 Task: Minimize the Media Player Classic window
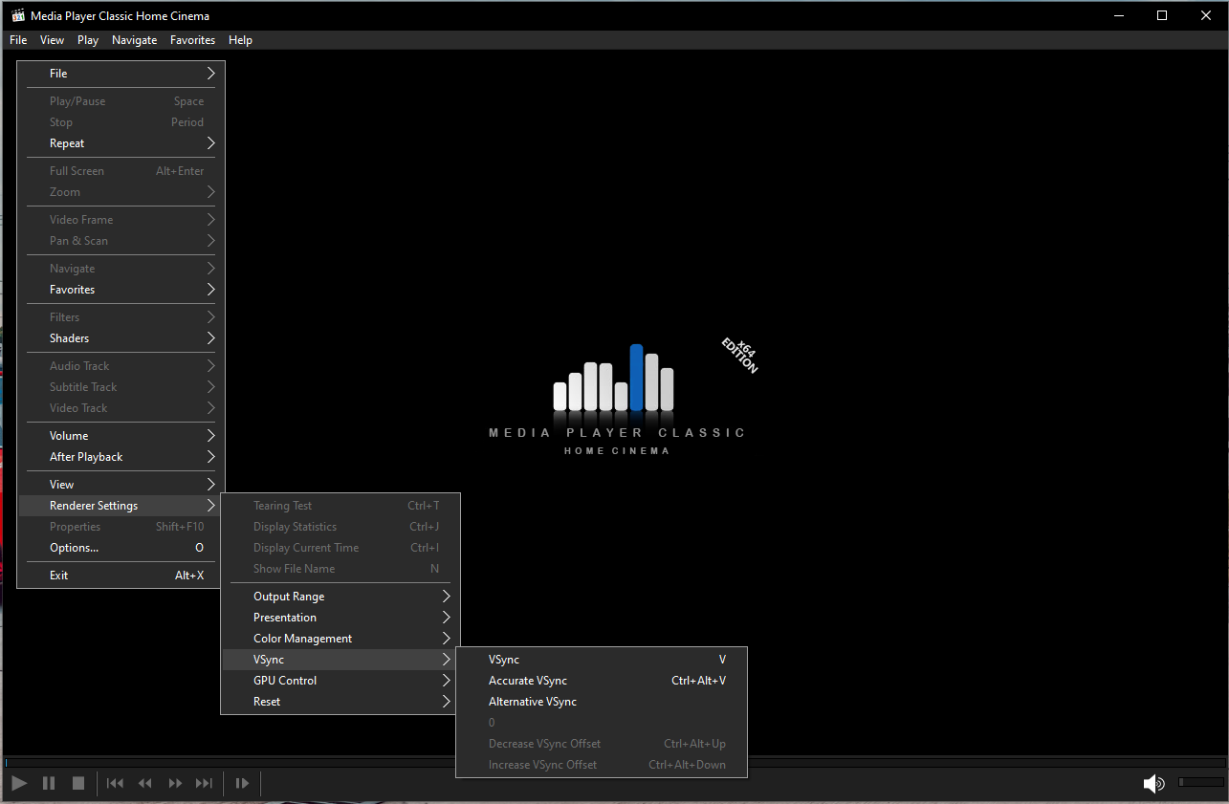click(1118, 15)
